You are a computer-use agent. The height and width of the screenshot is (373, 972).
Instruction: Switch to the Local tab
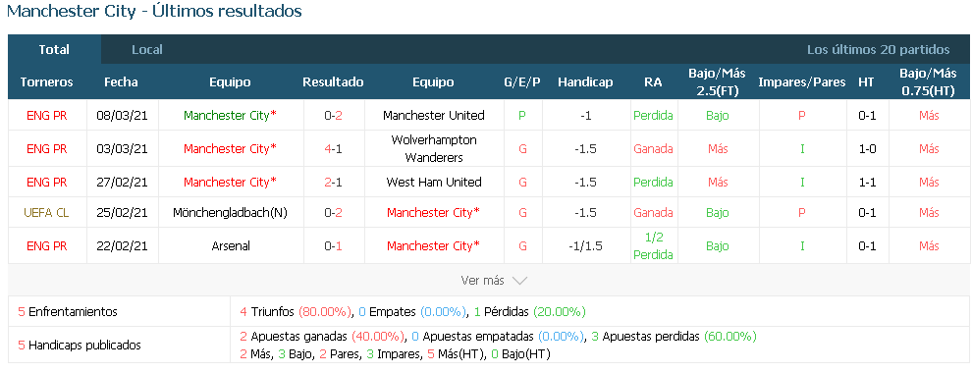point(147,49)
